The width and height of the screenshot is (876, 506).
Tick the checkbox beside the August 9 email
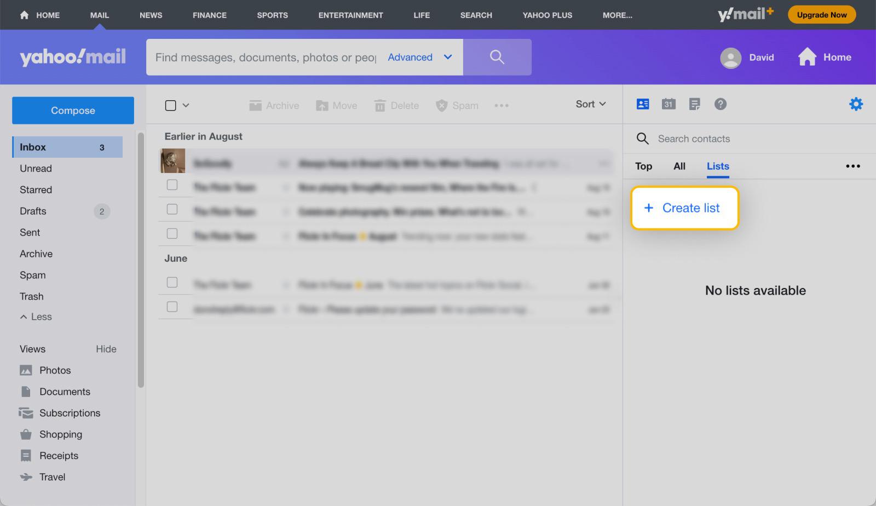click(172, 185)
